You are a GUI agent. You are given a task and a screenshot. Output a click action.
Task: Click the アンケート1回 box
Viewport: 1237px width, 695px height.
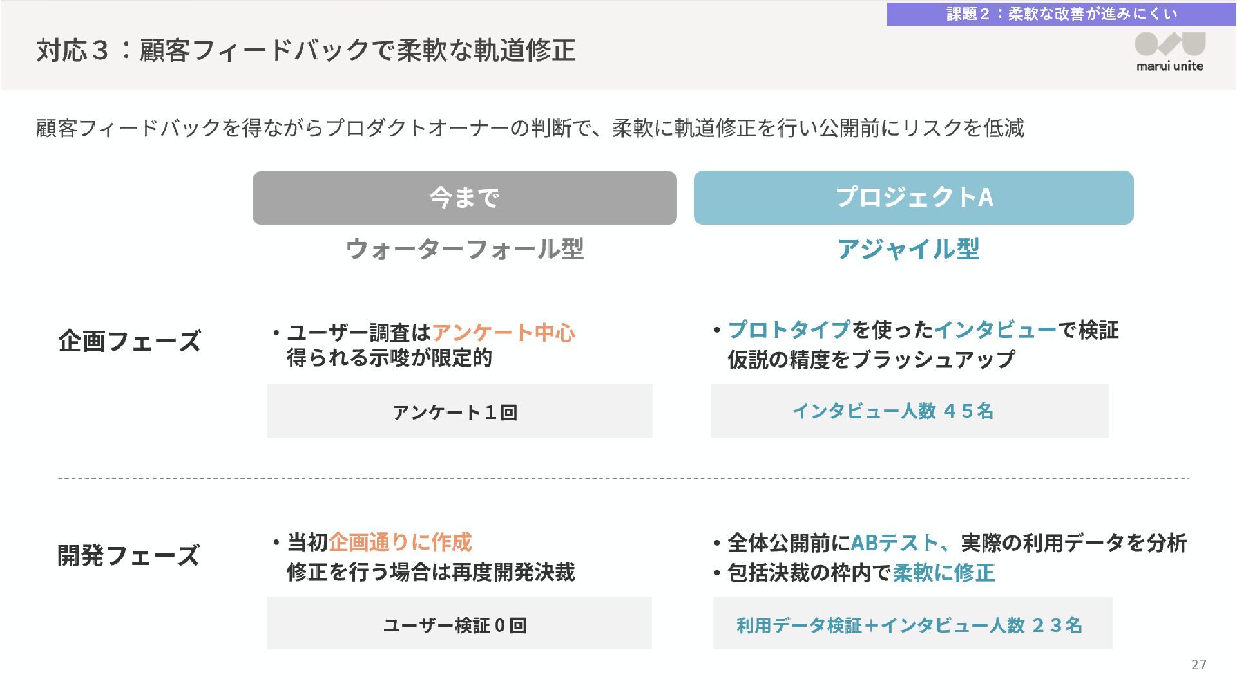click(460, 411)
